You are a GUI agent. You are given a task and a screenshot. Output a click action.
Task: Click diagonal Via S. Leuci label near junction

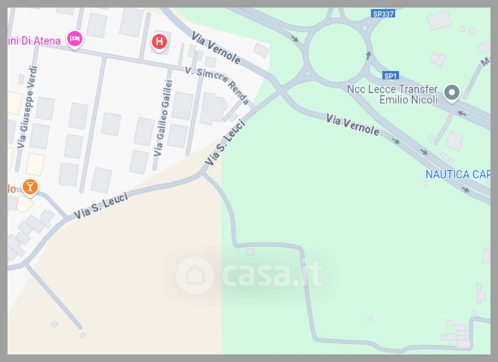point(225,143)
